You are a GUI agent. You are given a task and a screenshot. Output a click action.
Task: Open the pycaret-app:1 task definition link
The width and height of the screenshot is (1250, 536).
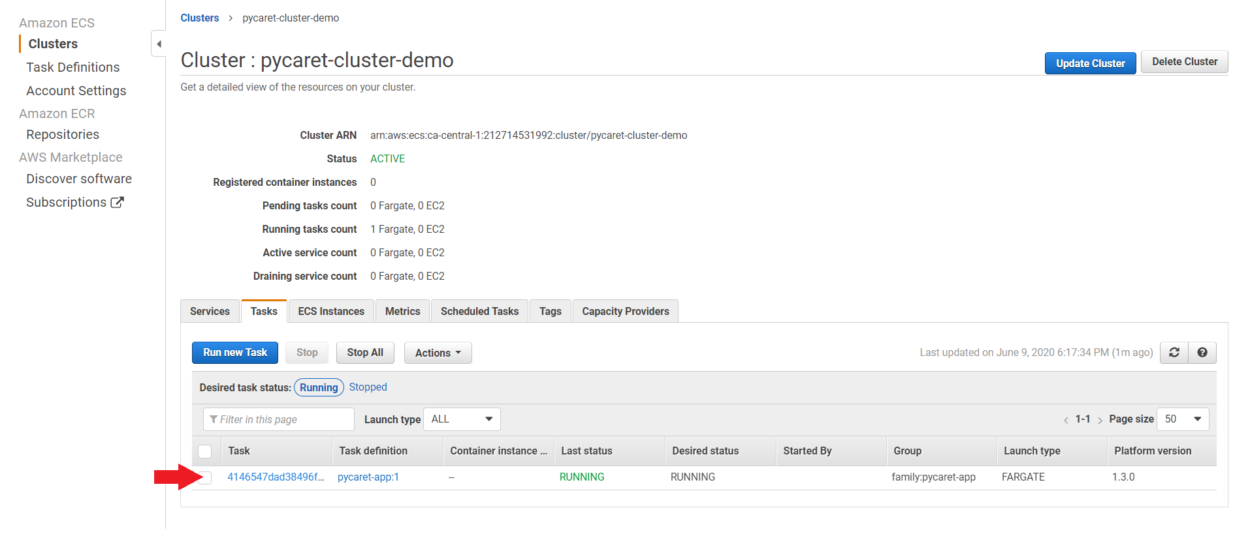click(x=368, y=477)
